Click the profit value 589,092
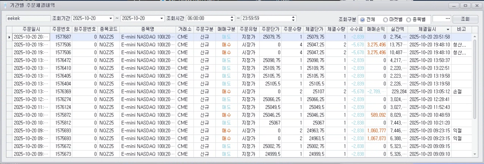Viewport: 484px width, 164px height. pyautogui.click(x=378, y=115)
